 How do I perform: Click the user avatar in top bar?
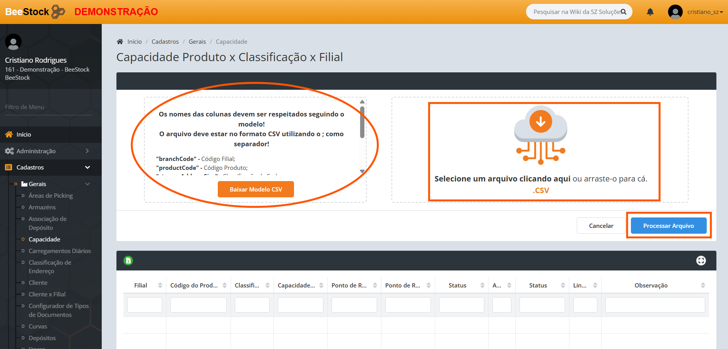tap(675, 12)
